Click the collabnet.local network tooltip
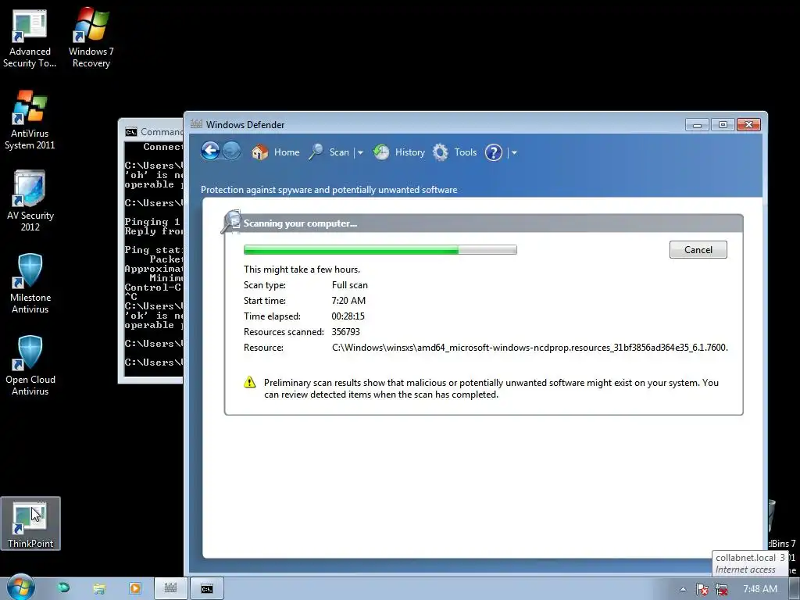 [750, 563]
